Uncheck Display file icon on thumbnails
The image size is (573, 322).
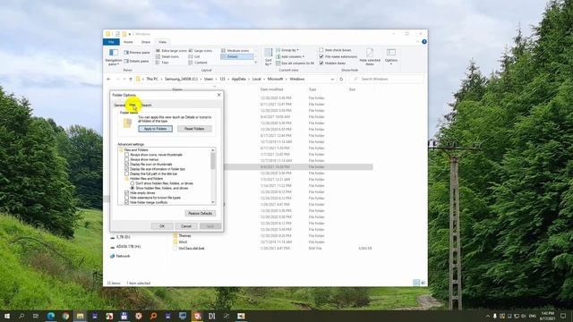(x=149, y=164)
